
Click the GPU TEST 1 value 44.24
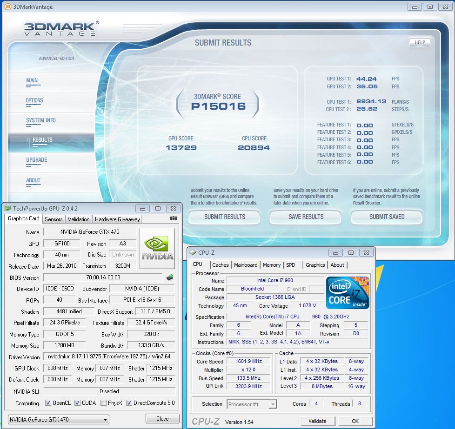pos(366,79)
